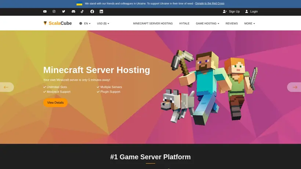The image size is (301, 169).
Task: Open Minecraft Server Hosting nav item
Action: [153, 23]
